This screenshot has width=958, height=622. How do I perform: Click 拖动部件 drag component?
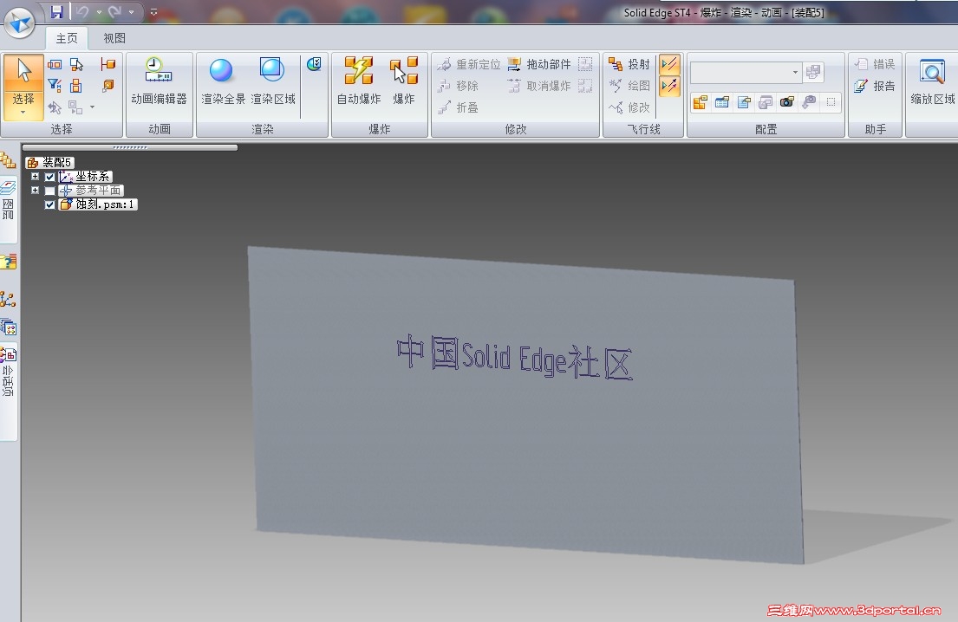click(x=539, y=64)
